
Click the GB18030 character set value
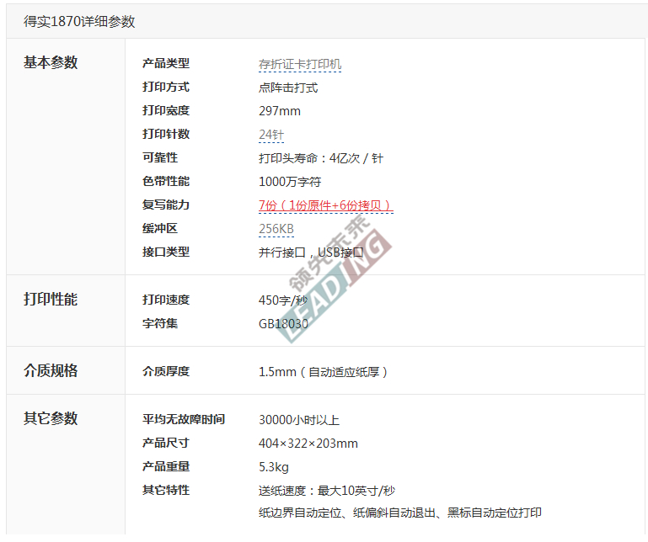point(283,323)
